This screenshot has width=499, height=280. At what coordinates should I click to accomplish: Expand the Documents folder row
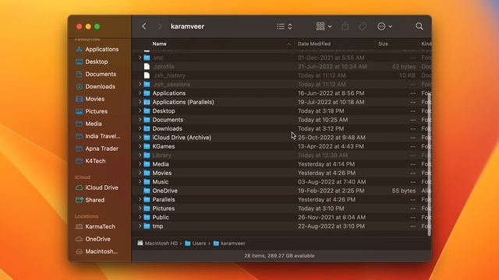point(140,120)
